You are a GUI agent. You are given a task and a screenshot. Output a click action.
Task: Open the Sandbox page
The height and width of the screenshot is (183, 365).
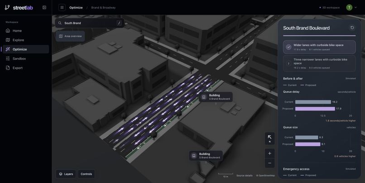click(x=26, y=59)
